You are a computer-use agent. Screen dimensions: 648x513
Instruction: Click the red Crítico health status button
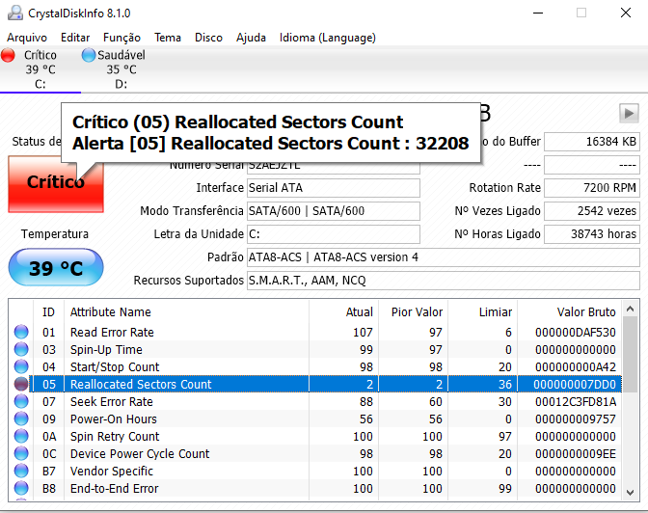coord(56,184)
